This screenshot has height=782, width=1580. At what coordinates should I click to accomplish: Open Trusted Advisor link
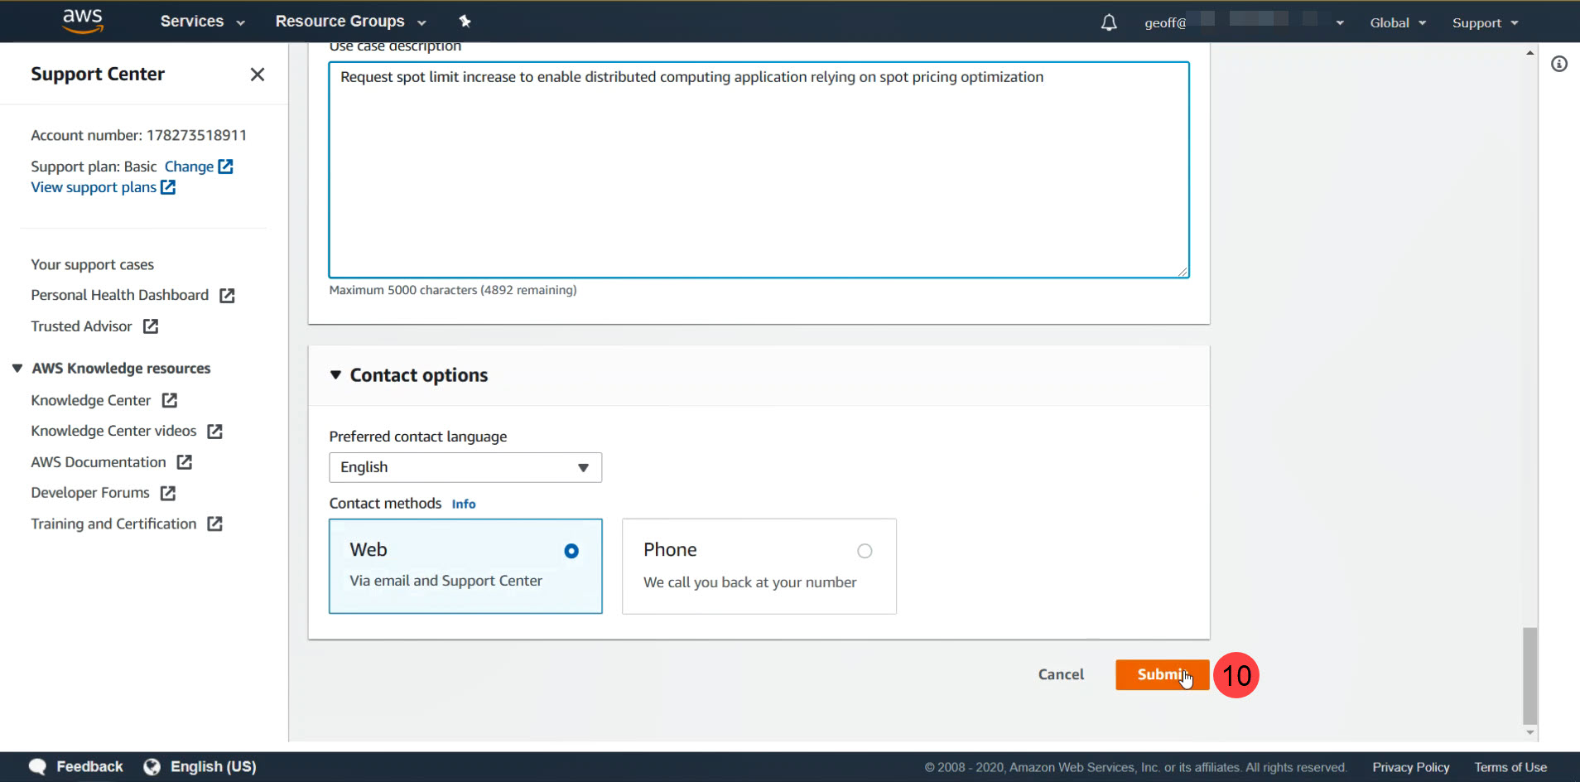[x=81, y=326]
